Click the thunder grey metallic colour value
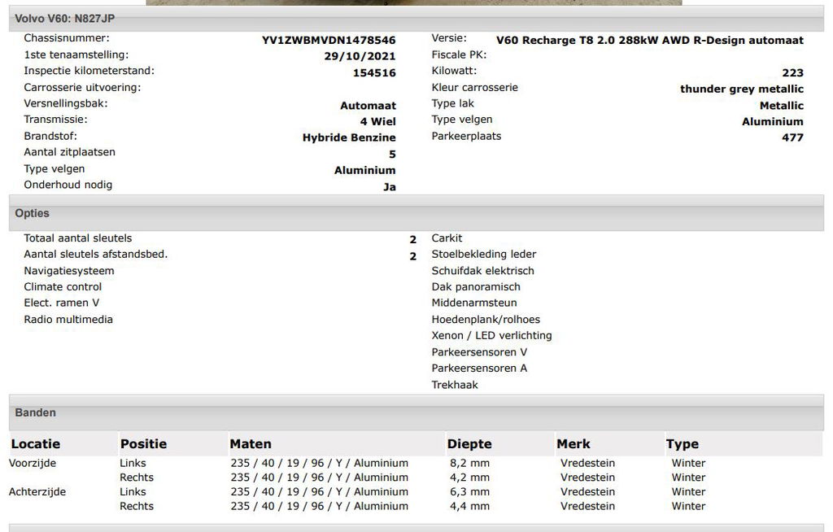Image resolution: width=833 pixels, height=532 pixels. [x=741, y=89]
